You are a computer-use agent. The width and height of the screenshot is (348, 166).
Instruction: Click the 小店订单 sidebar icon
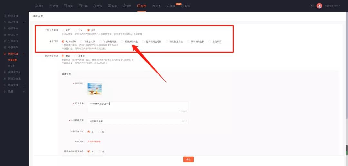[5, 34]
